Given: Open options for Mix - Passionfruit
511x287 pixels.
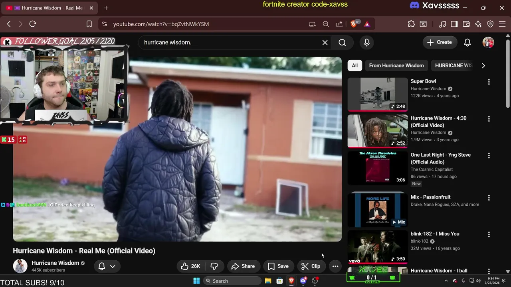Looking at the screenshot, I should click(x=489, y=198).
